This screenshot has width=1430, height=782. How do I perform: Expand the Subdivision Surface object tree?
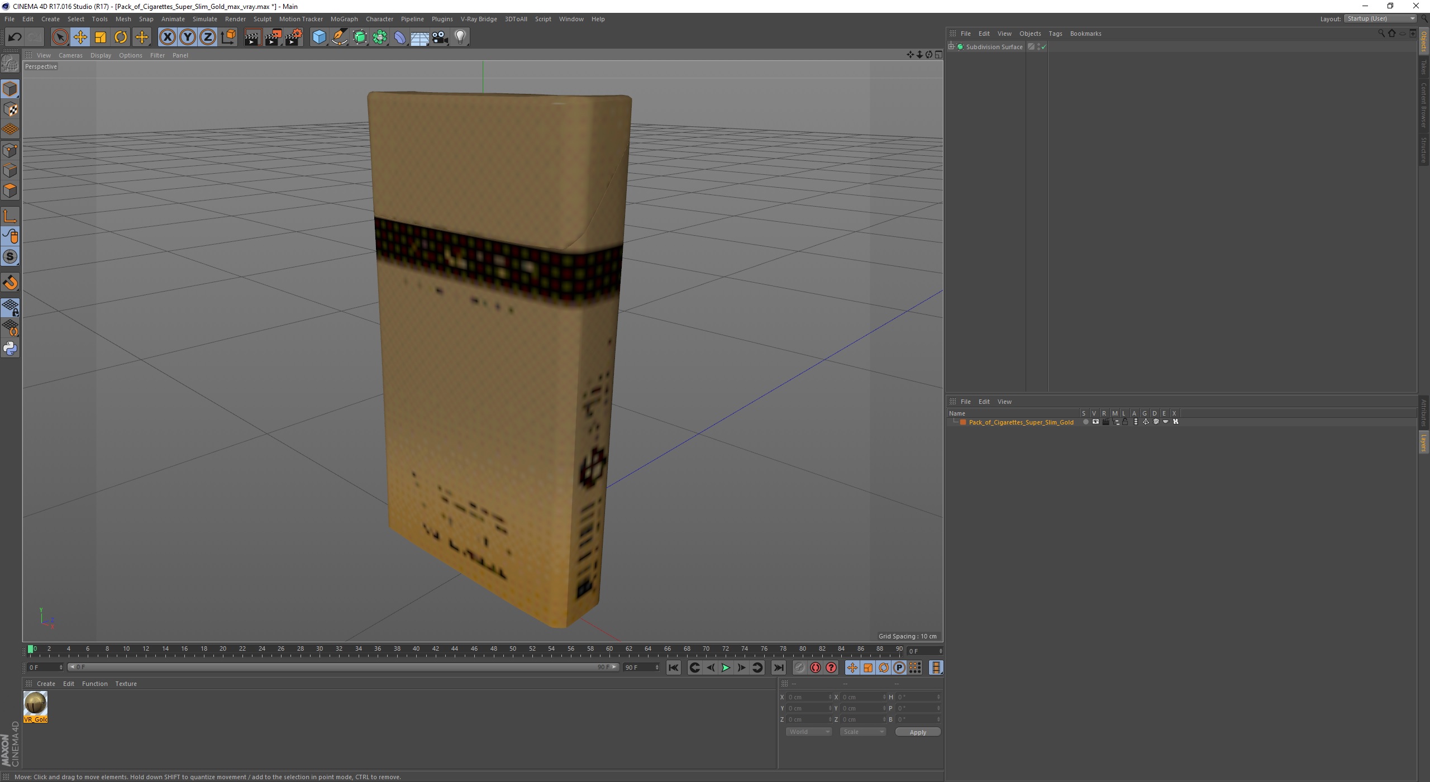[951, 47]
